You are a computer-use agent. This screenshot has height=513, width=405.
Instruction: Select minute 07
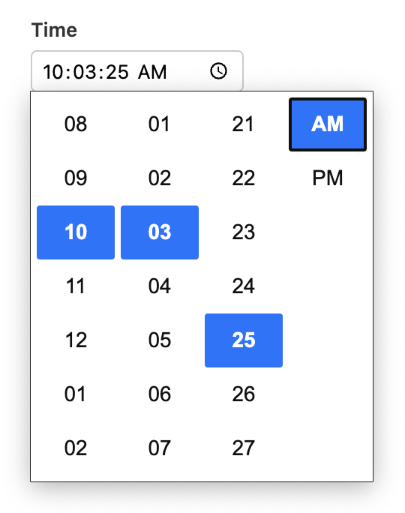pos(160,448)
